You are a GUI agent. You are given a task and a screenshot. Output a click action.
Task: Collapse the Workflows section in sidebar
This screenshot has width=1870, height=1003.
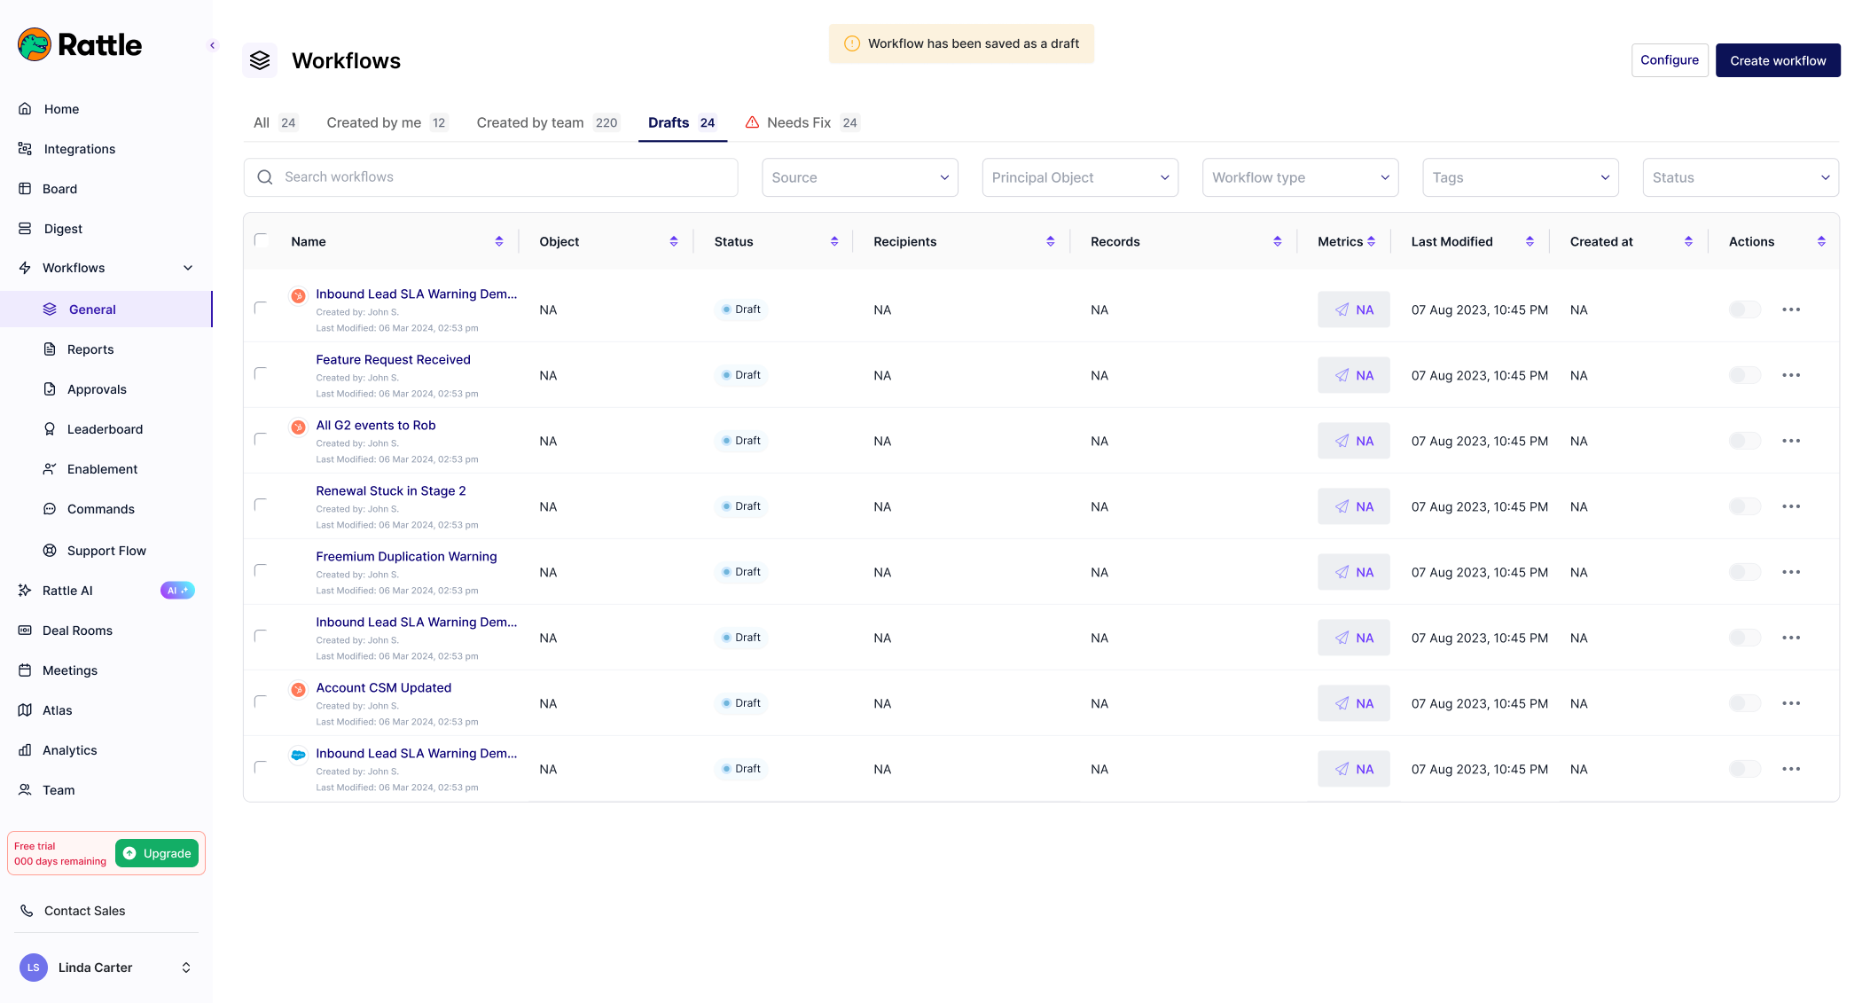pos(187,267)
